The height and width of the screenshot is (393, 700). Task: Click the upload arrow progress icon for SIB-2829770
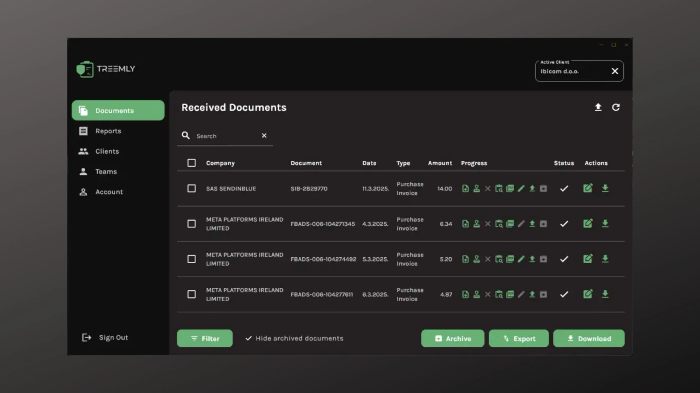pos(532,188)
